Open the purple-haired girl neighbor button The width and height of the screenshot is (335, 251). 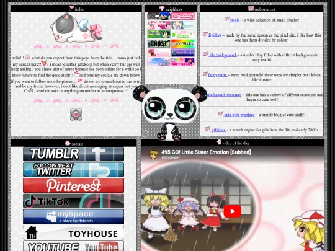tap(183, 62)
